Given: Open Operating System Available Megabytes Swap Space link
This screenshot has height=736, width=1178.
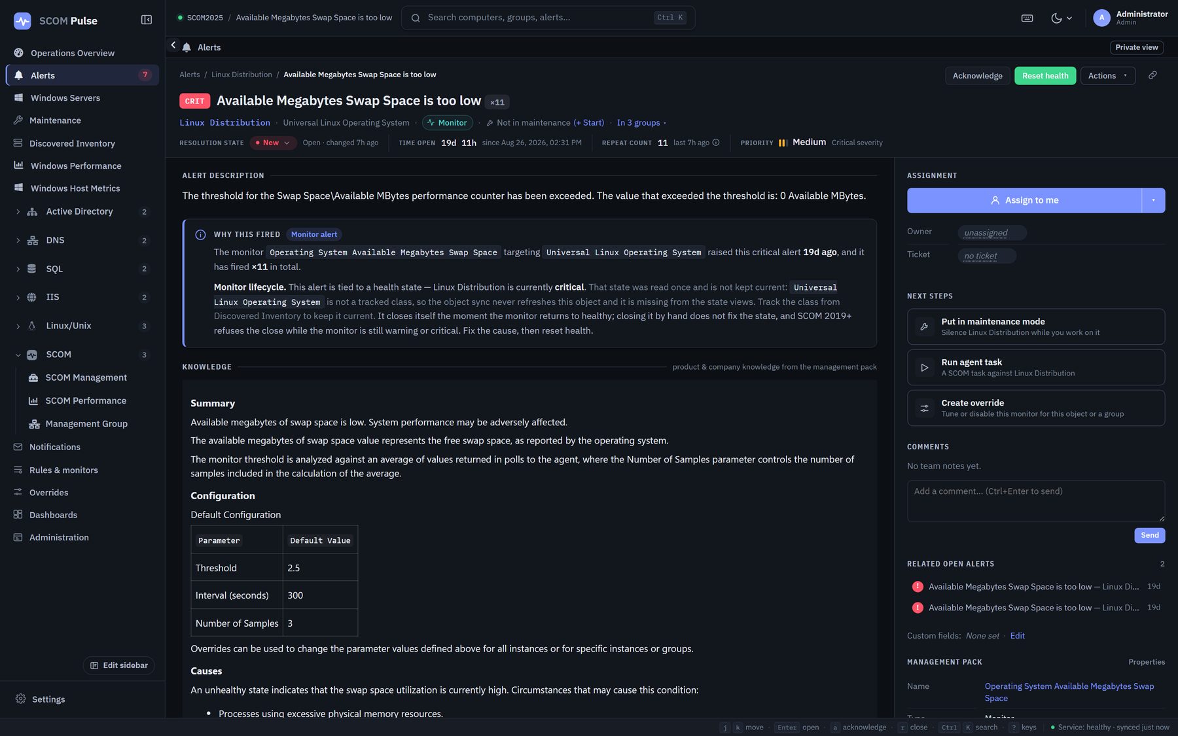Looking at the screenshot, I should (1069, 692).
